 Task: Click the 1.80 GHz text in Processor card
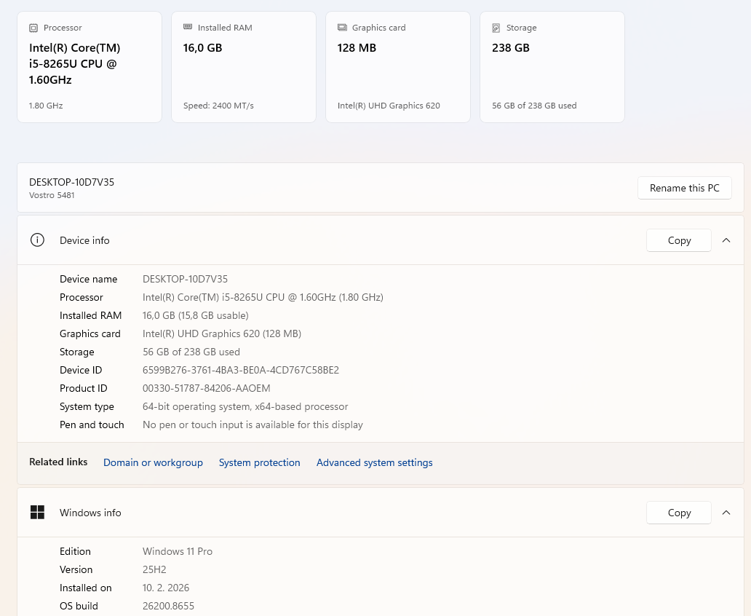pyautogui.click(x=46, y=106)
